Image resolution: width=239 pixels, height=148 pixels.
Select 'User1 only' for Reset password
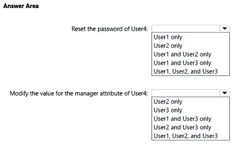(x=168, y=37)
